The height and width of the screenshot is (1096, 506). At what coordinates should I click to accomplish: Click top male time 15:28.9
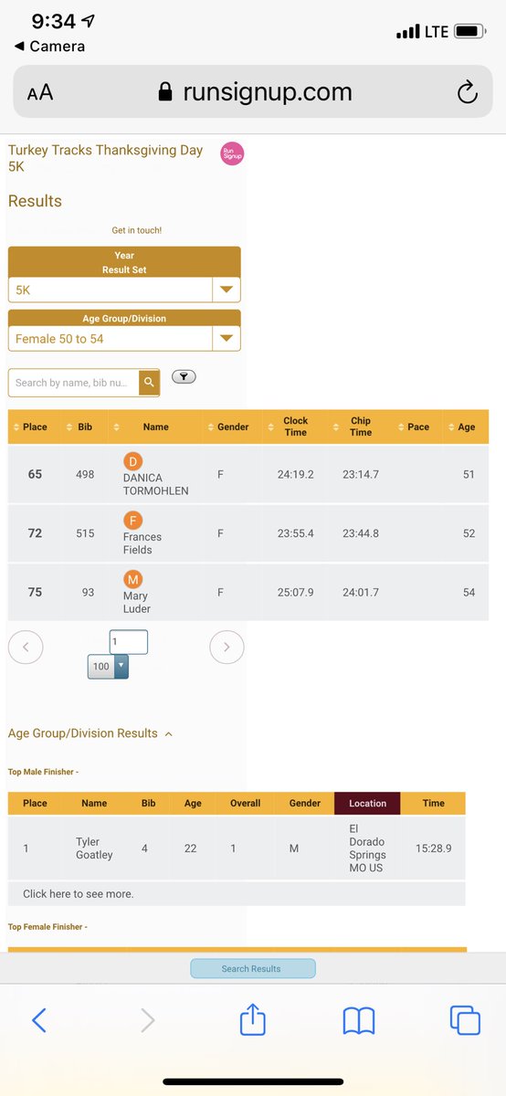[434, 848]
